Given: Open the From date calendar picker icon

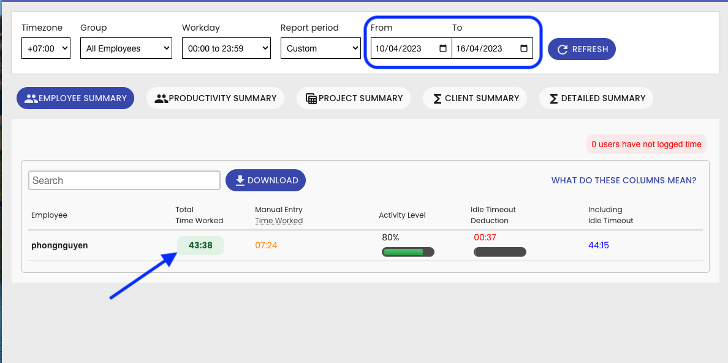Looking at the screenshot, I should point(443,48).
